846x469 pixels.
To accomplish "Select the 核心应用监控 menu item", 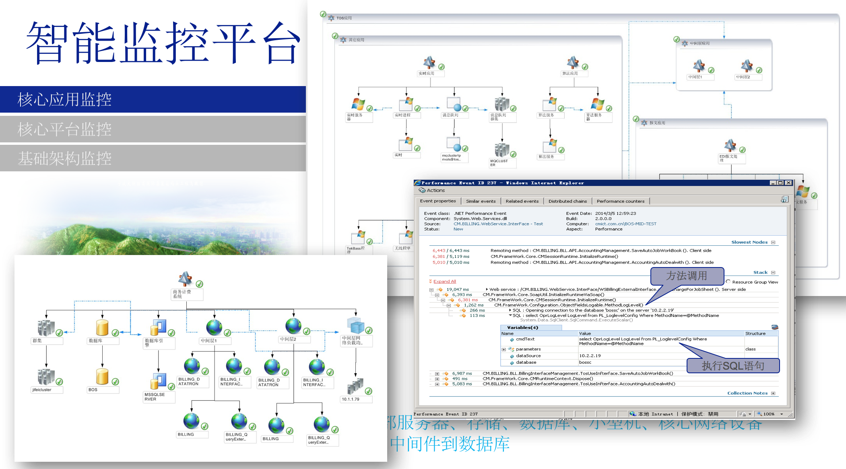I will click(153, 99).
